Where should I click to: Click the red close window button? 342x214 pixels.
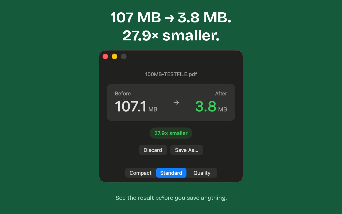[105, 56]
